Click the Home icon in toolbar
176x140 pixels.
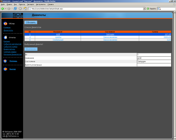[x=25, y=9]
